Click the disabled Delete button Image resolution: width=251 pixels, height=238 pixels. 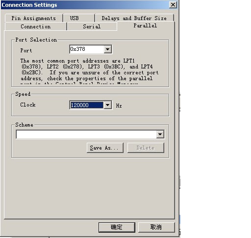(x=146, y=148)
